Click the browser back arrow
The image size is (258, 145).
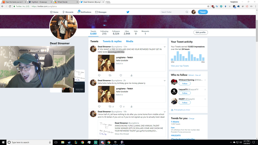[2, 6]
